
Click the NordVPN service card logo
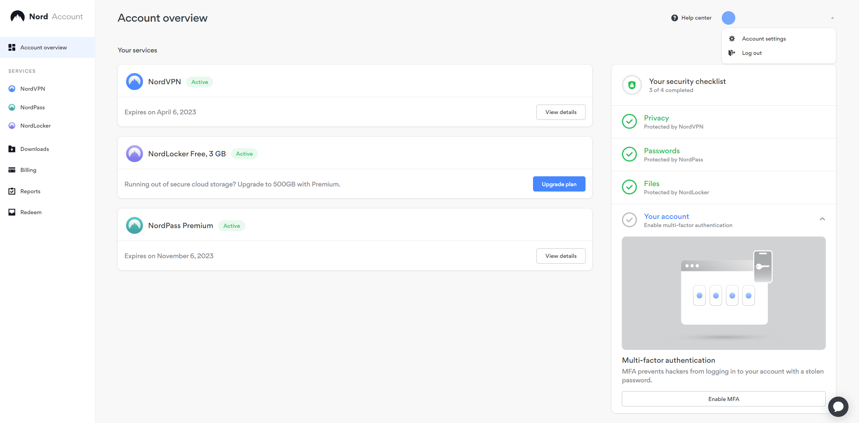[134, 82]
